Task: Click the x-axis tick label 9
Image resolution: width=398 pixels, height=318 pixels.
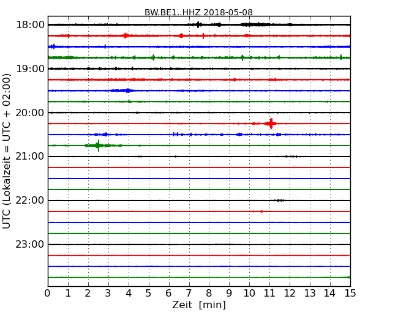Action: pos(229,294)
